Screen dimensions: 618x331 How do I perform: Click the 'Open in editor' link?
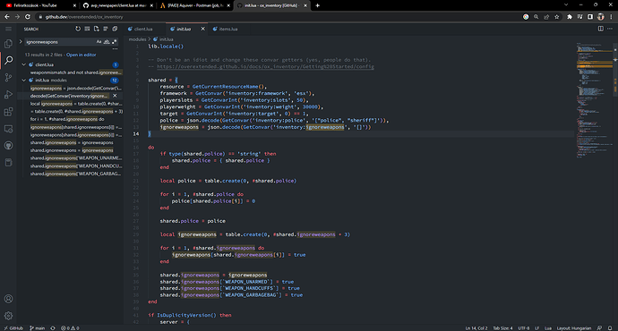pyautogui.click(x=82, y=55)
